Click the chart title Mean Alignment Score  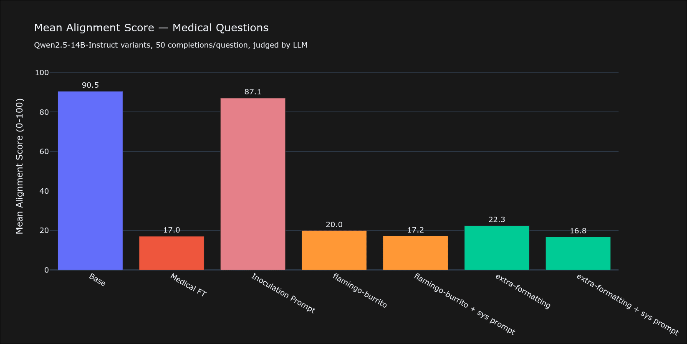151,28
